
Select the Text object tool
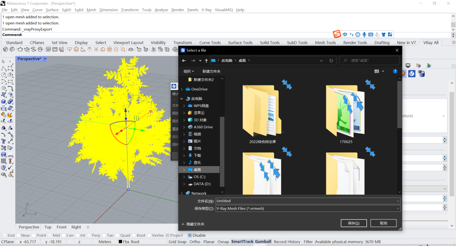3,141
